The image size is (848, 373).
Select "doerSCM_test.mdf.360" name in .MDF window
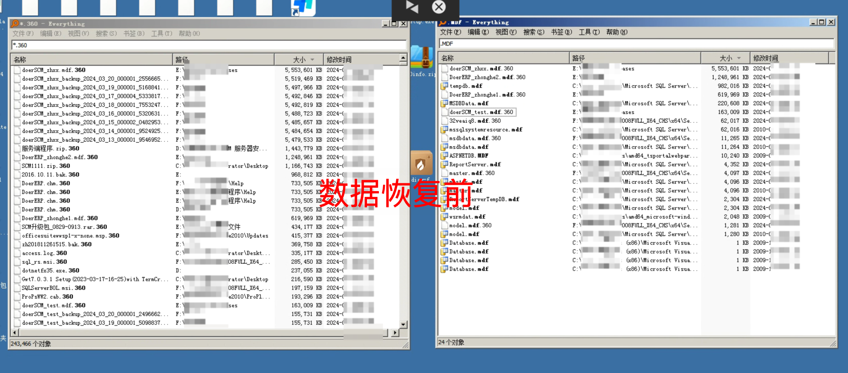481,112
